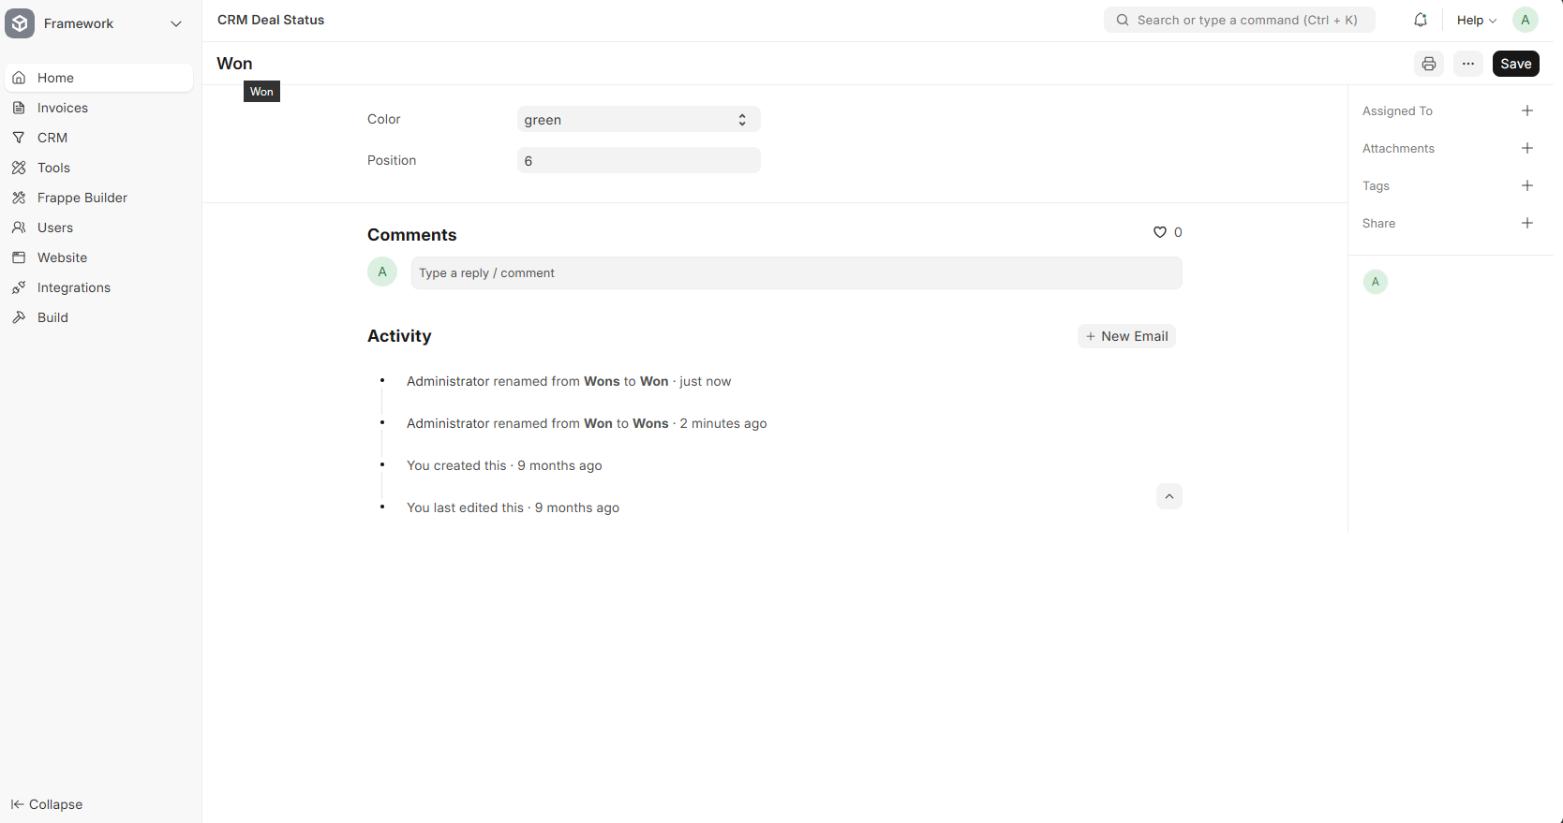This screenshot has width=1563, height=823.
Task: Add an attachment using the plus icon
Action: tap(1526, 148)
